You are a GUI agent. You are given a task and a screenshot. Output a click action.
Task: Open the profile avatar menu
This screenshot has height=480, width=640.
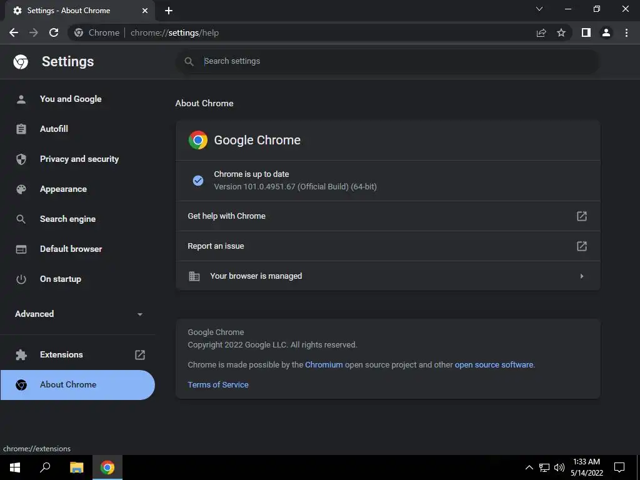[x=606, y=32]
